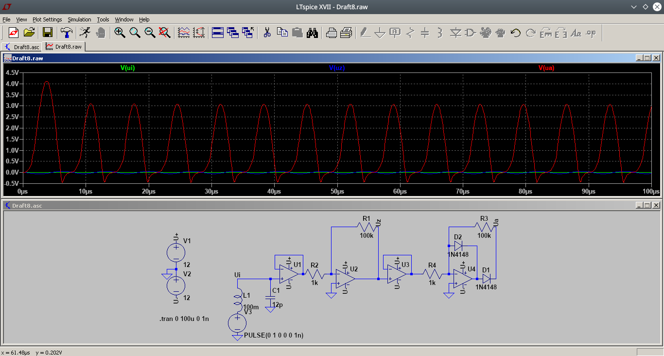Save using the floppy disk icon
Image resolution: width=664 pixels, height=356 pixels.
[48, 33]
